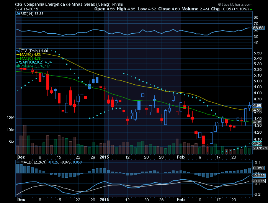Click the 5.00 price axis label
The width and height of the screenshot is (268, 203).
[x=258, y=81]
